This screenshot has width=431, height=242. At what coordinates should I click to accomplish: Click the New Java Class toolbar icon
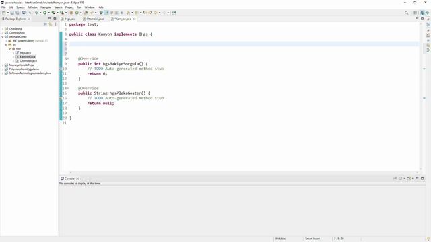77,13
